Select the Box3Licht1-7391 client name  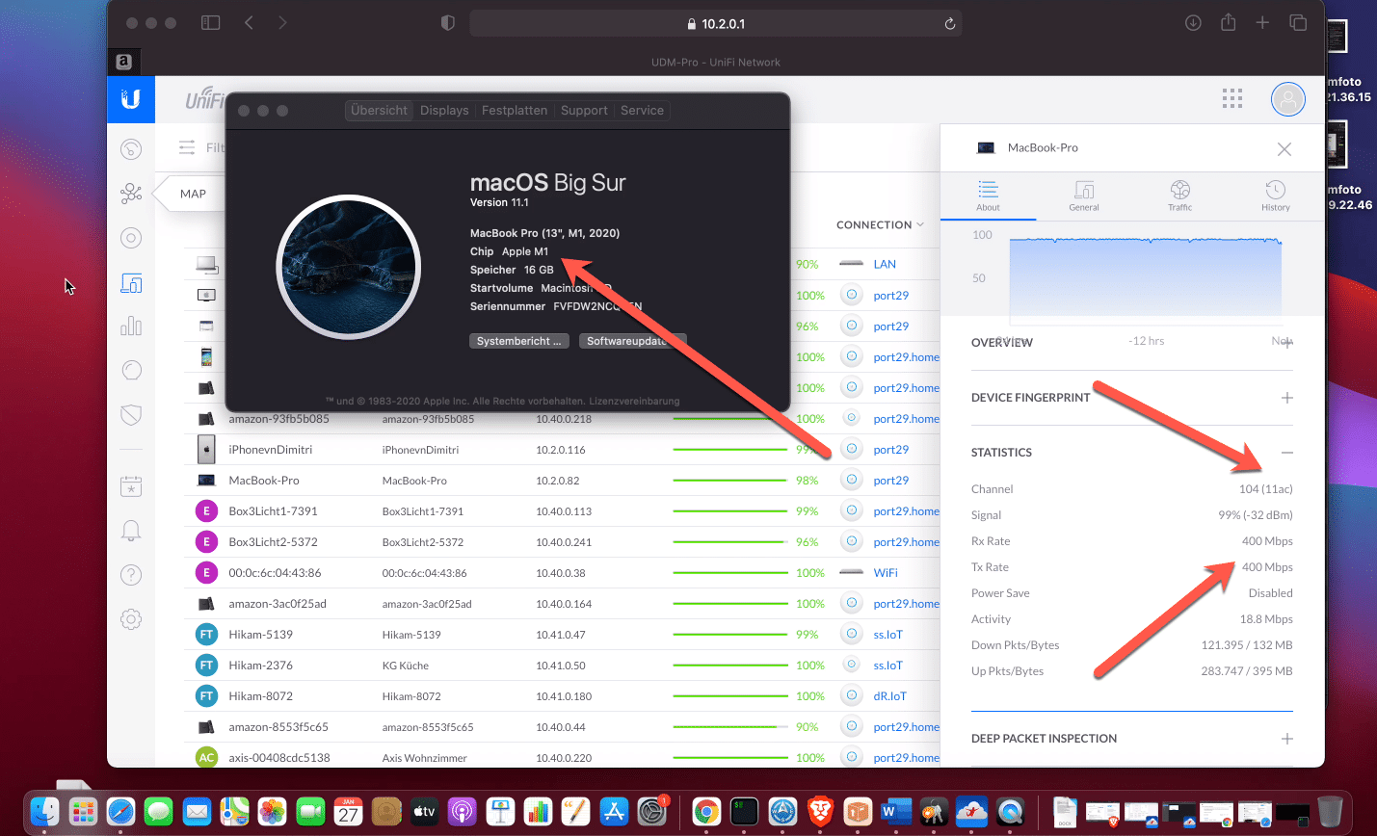(x=273, y=511)
